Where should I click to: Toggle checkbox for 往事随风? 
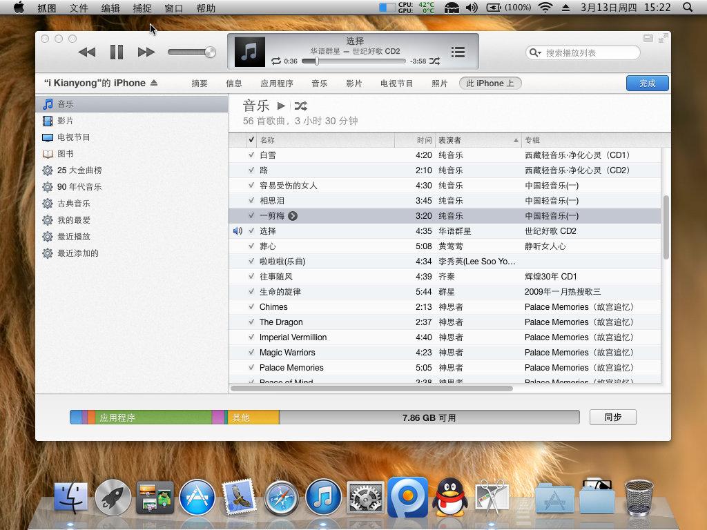click(x=251, y=277)
